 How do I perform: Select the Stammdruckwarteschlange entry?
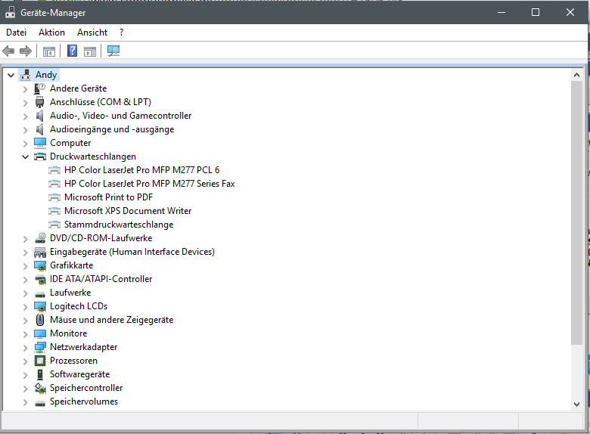click(119, 225)
